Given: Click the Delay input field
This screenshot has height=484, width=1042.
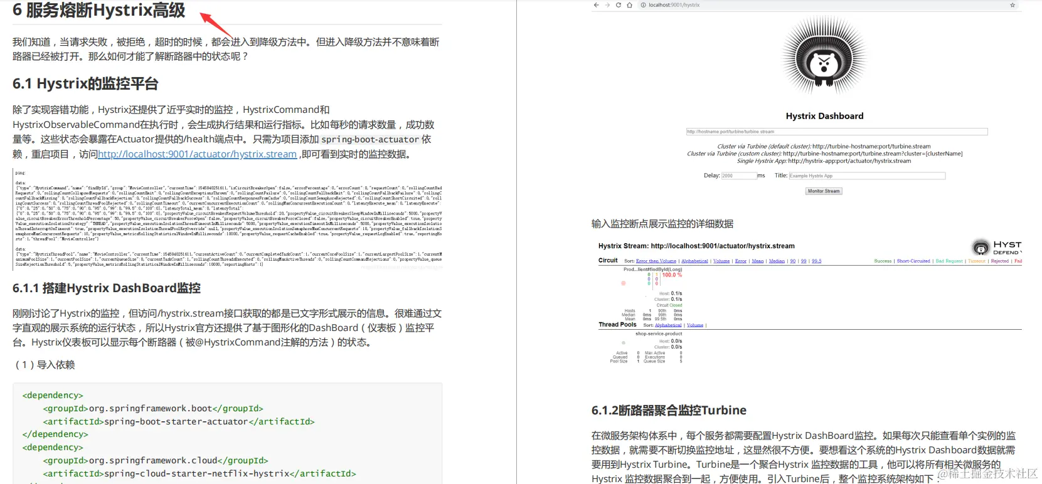Looking at the screenshot, I should pos(739,176).
